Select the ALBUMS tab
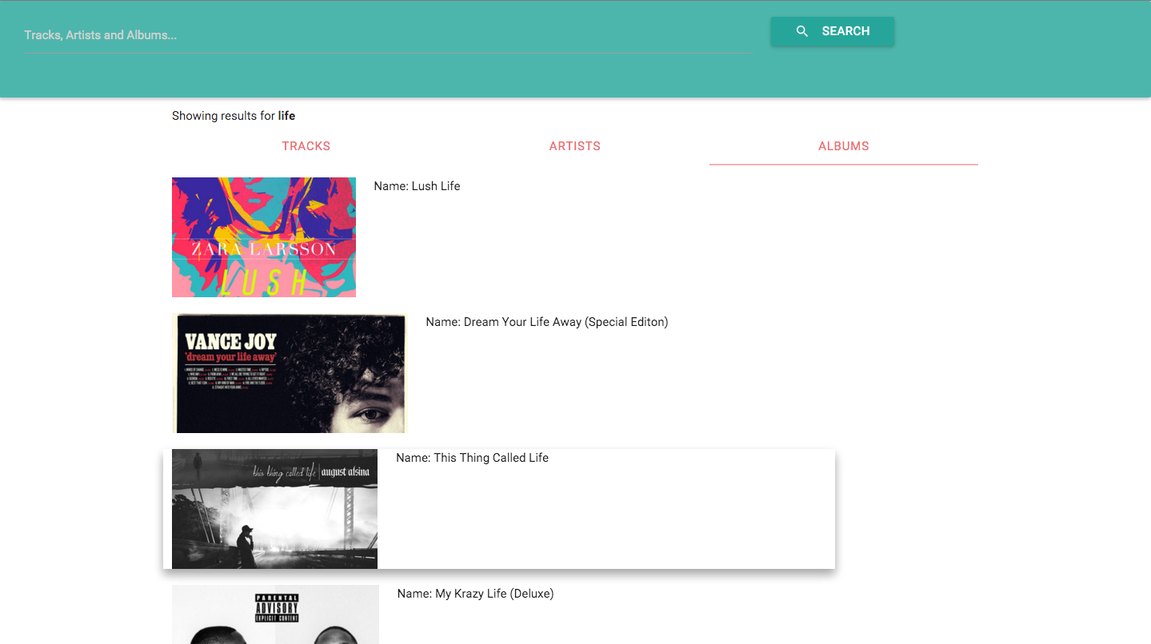Image resolution: width=1151 pixels, height=644 pixels. tap(844, 146)
